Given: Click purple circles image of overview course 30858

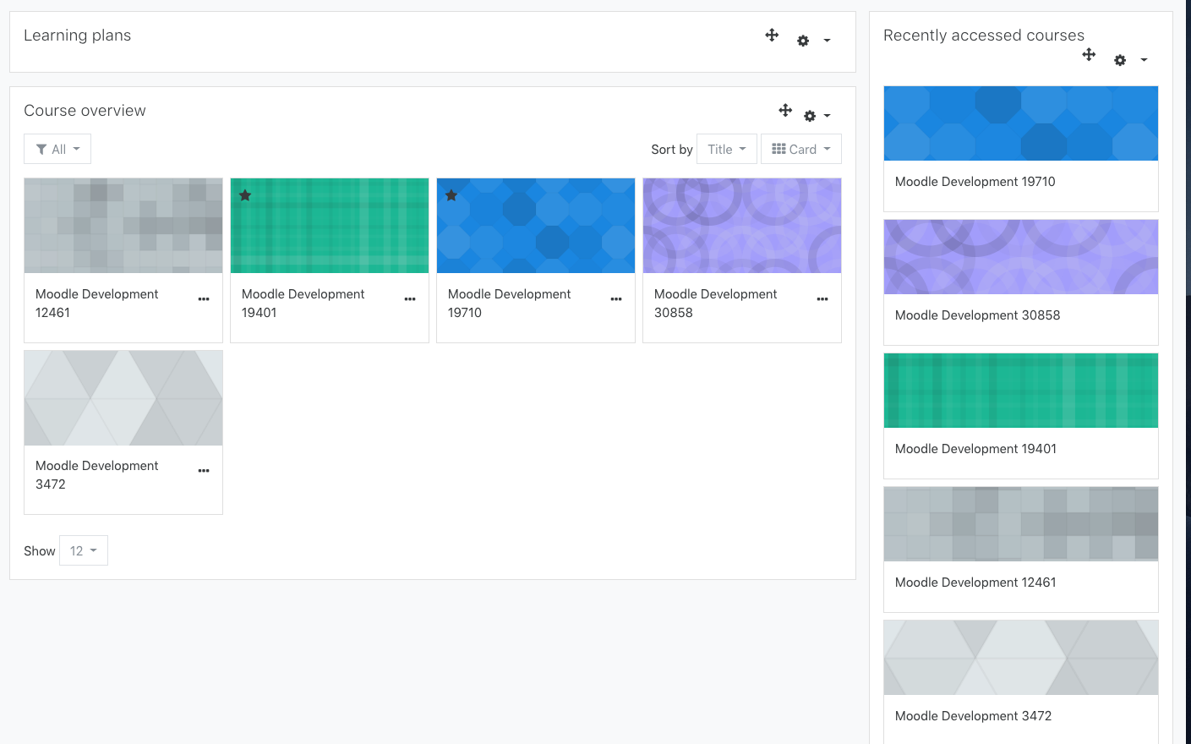Looking at the screenshot, I should point(742,226).
